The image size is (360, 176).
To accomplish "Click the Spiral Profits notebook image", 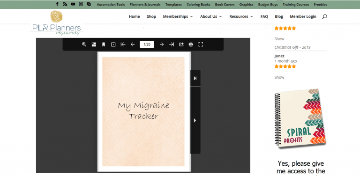I will click(x=300, y=118).
